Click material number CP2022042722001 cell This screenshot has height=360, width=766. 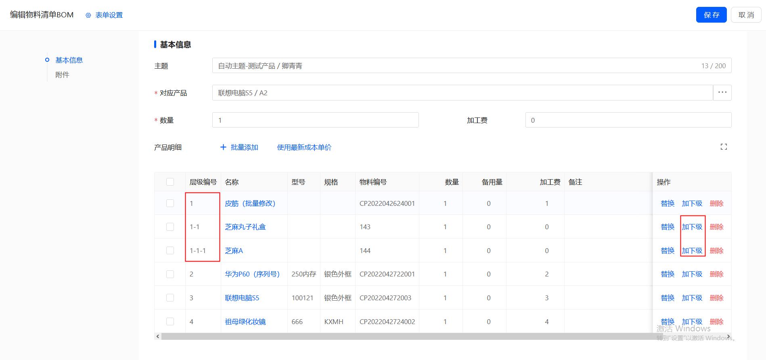click(387, 274)
